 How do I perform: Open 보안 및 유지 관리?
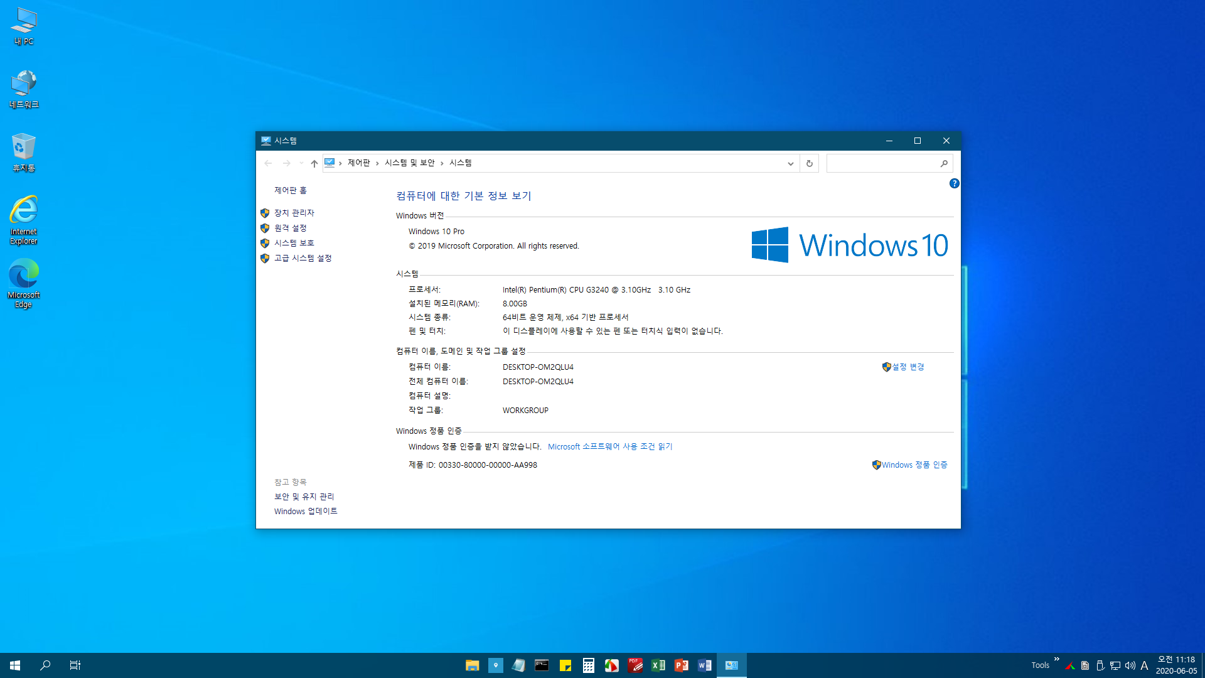(304, 497)
